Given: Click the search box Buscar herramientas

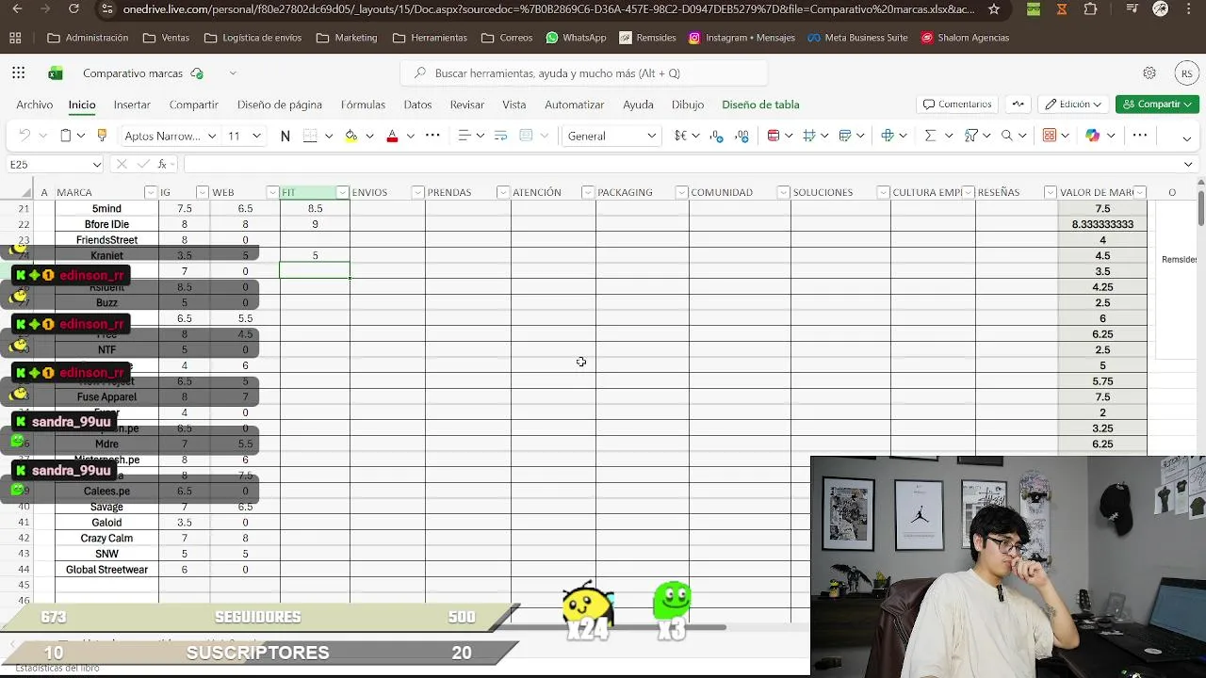Looking at the screenshot, I should (584, 73).
